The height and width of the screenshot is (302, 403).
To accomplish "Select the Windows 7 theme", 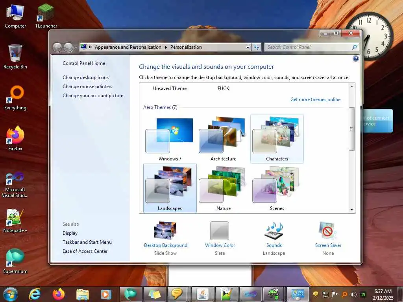I will click(x=170, y=139).
